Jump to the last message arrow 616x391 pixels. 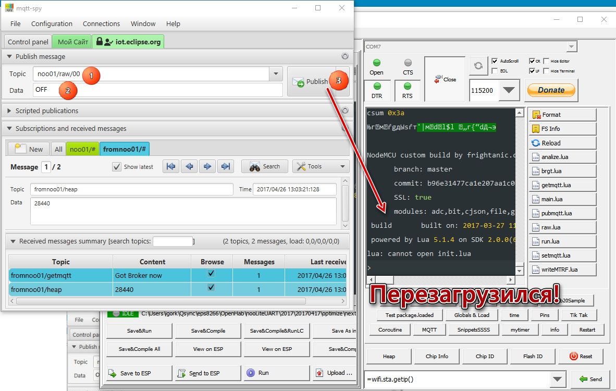pos(225,166)
